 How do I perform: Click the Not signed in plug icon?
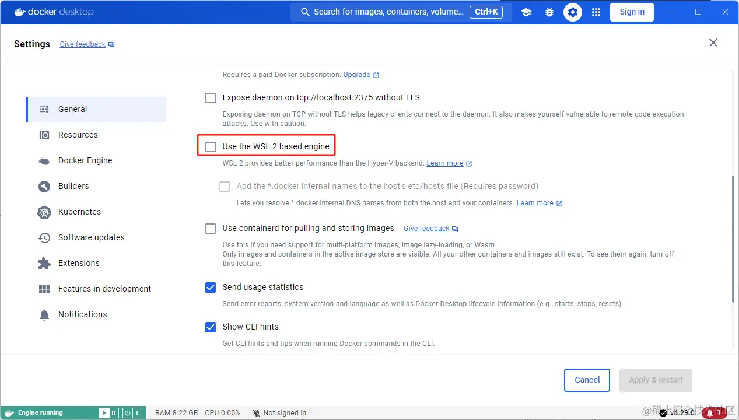[257, 413]
